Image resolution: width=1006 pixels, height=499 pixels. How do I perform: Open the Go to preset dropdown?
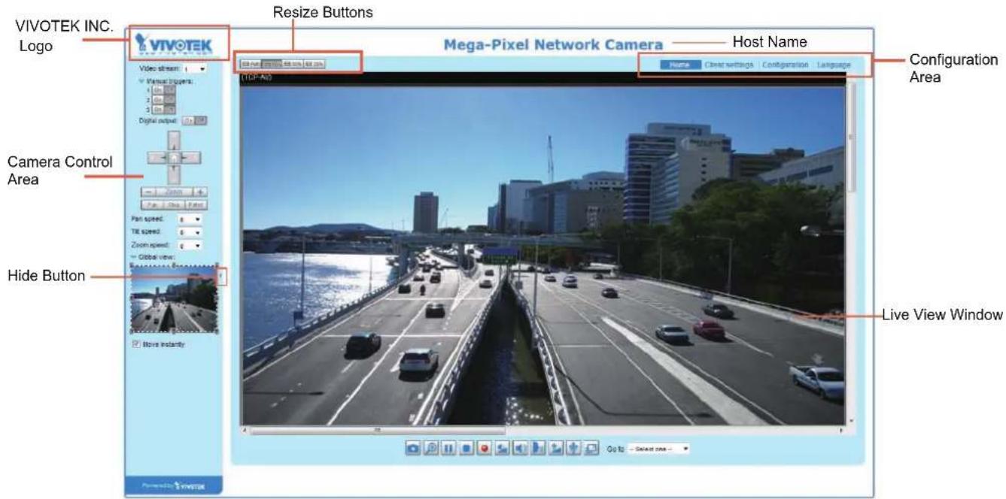(x=658, y=448)
